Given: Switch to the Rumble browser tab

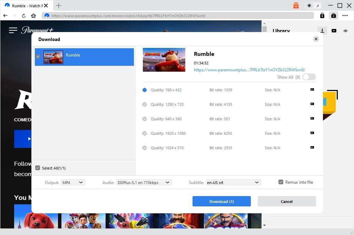Looking at the screenshot, I should 26,6.
